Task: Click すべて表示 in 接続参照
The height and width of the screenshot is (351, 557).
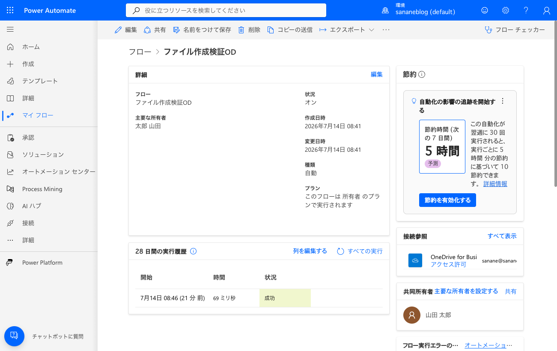Action: pyautogui.click(x=502, y=236)
